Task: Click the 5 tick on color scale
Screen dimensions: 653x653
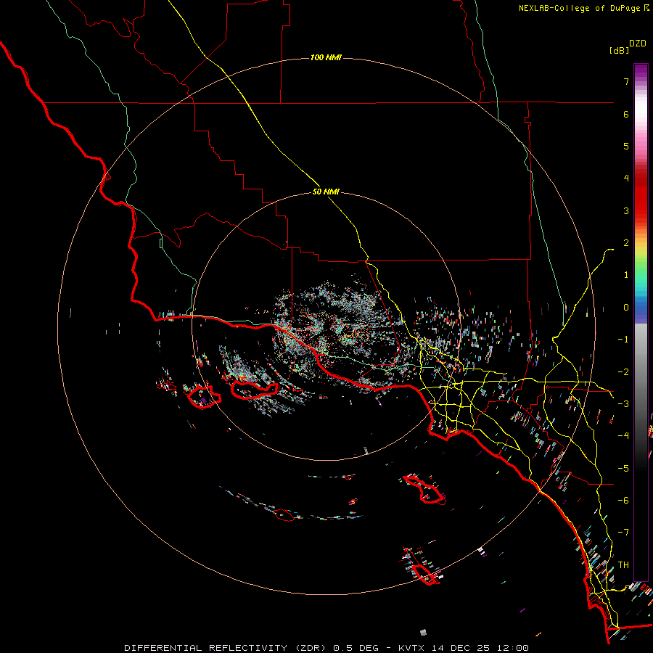Action: [x=626, y=146]
